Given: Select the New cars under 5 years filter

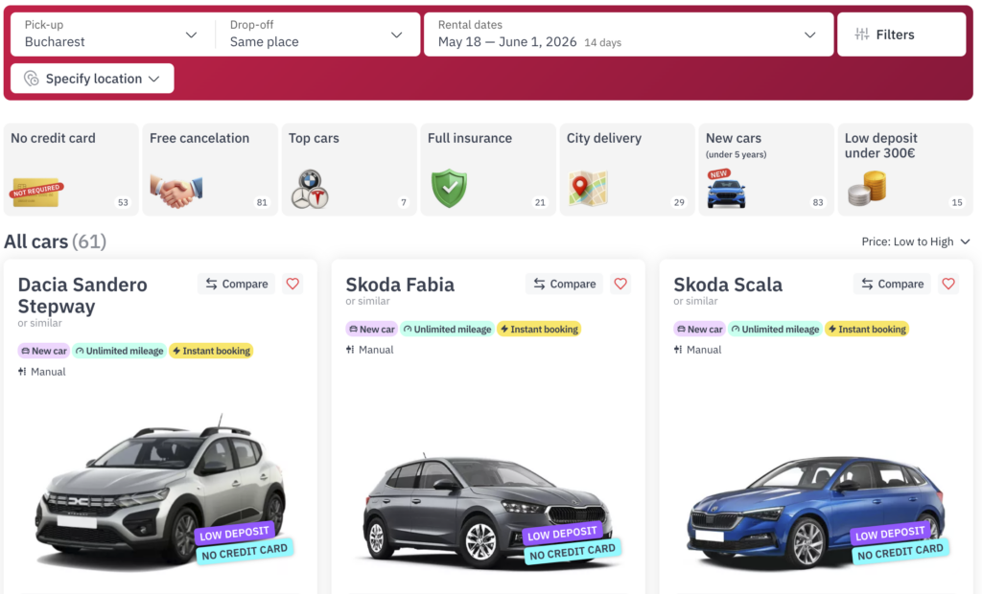Looking at the screenshot, I should click(766, 169).
